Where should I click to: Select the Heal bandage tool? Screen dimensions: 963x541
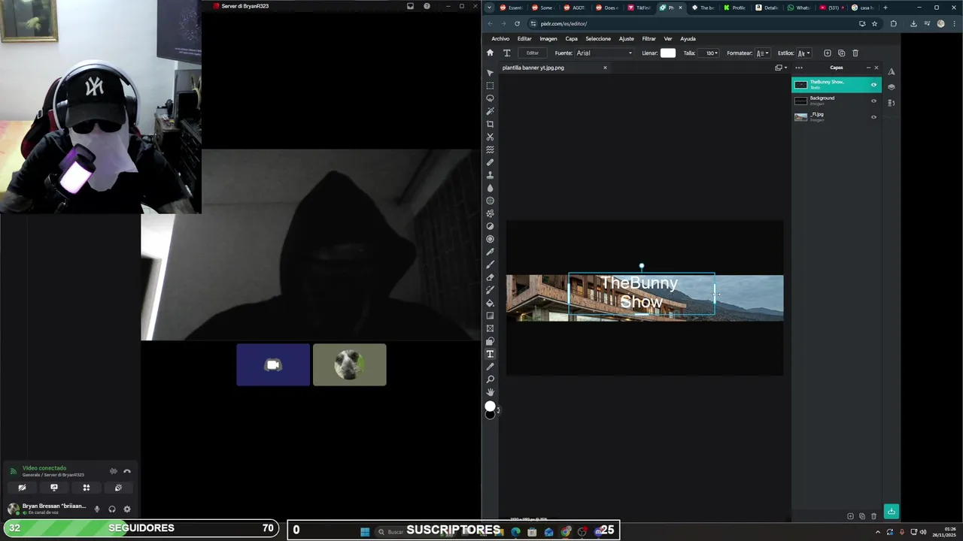pos(490,162)
